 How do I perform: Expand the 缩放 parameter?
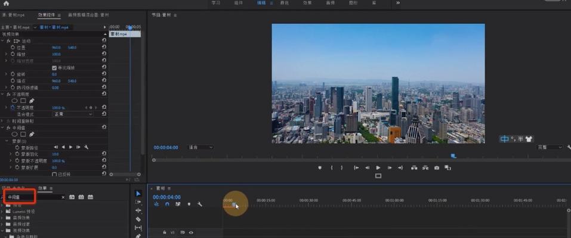pos(6,54)
